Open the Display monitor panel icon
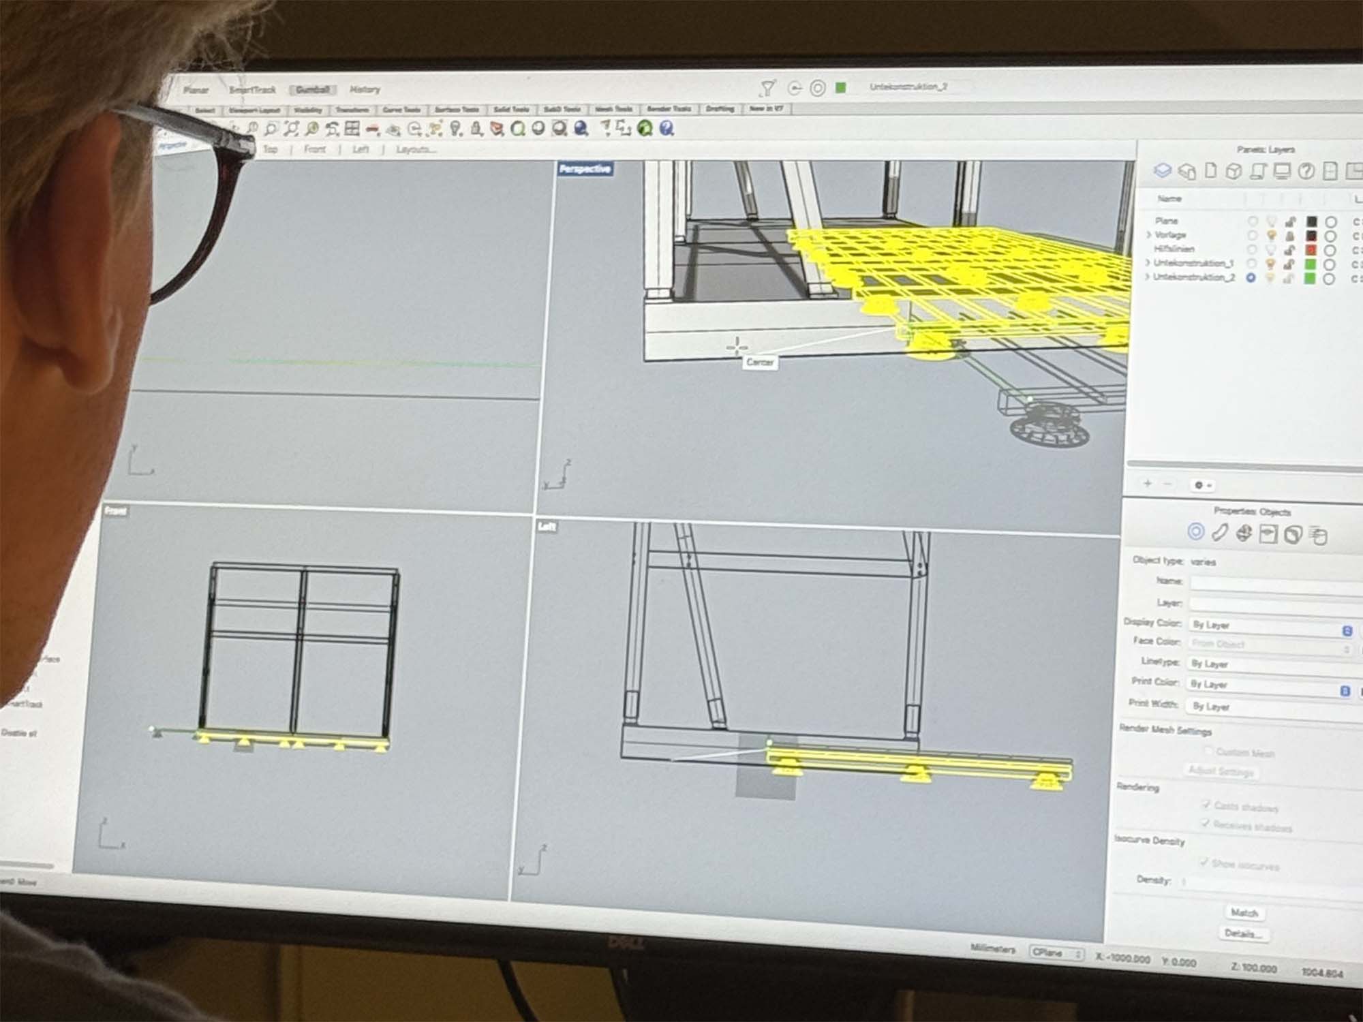The image size is (1363, 1022). point(1282,171)
